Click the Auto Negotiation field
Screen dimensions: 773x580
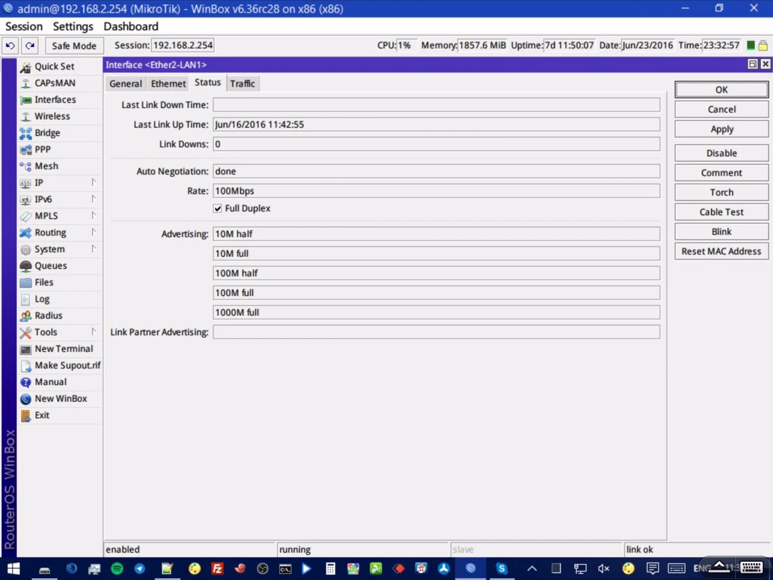[x=436, y=171]
